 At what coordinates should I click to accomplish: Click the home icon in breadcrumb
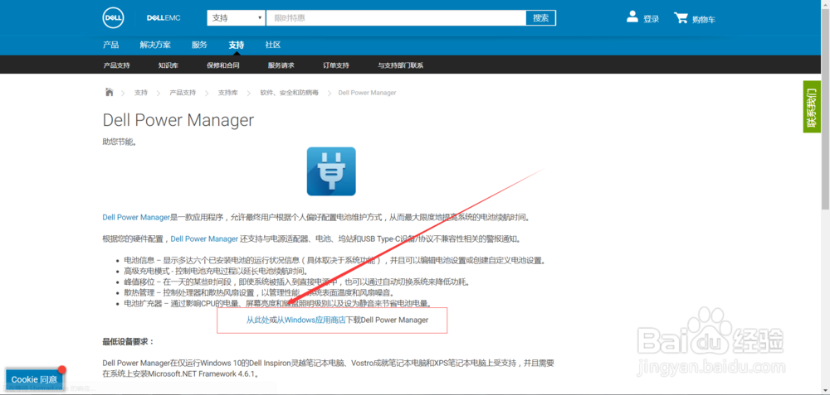[109, 93]
